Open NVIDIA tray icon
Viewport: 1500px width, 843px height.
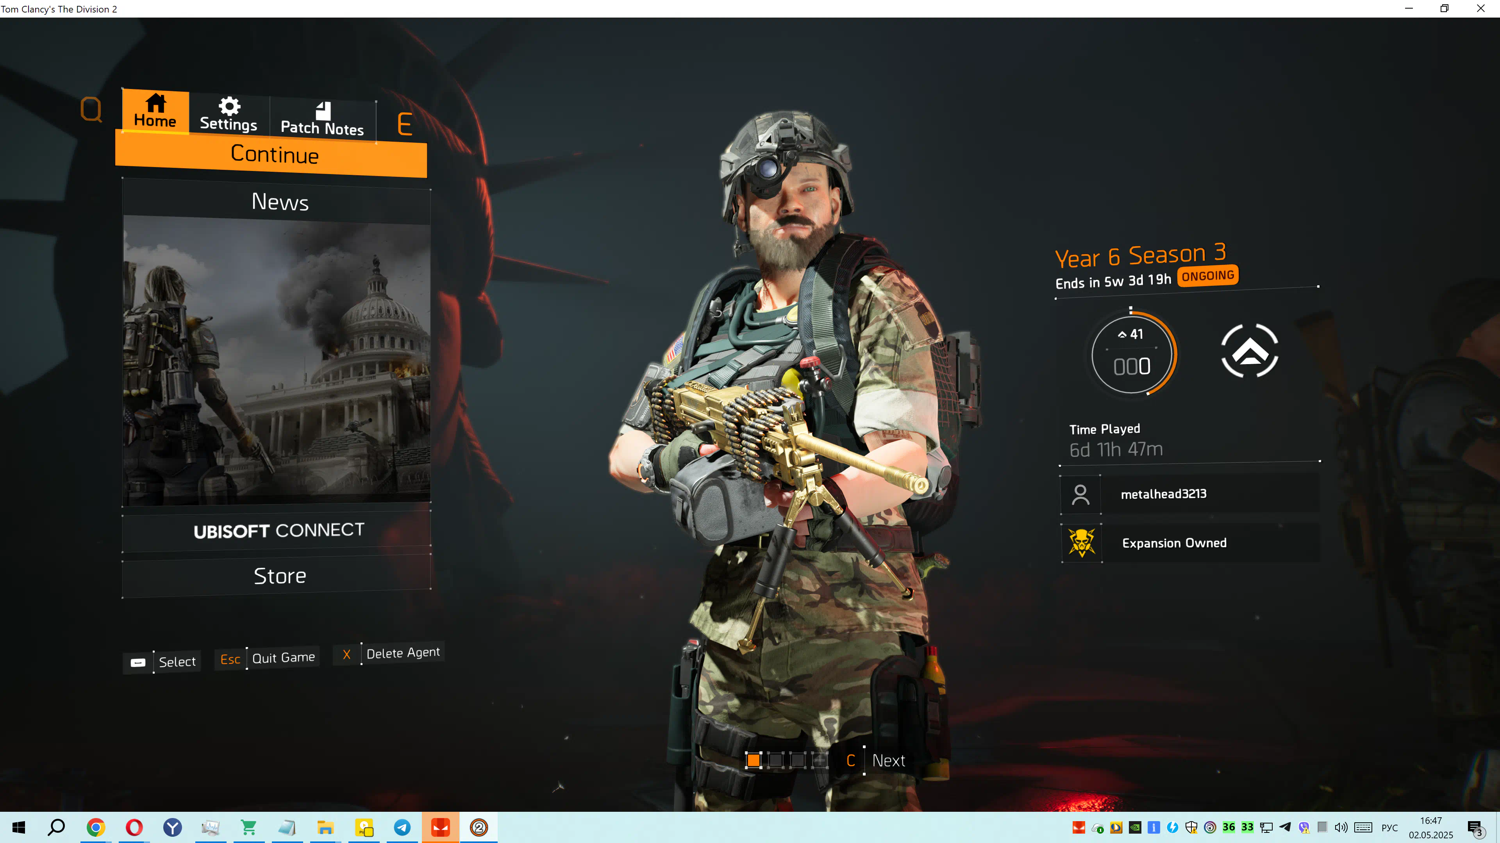[1135, 827]
